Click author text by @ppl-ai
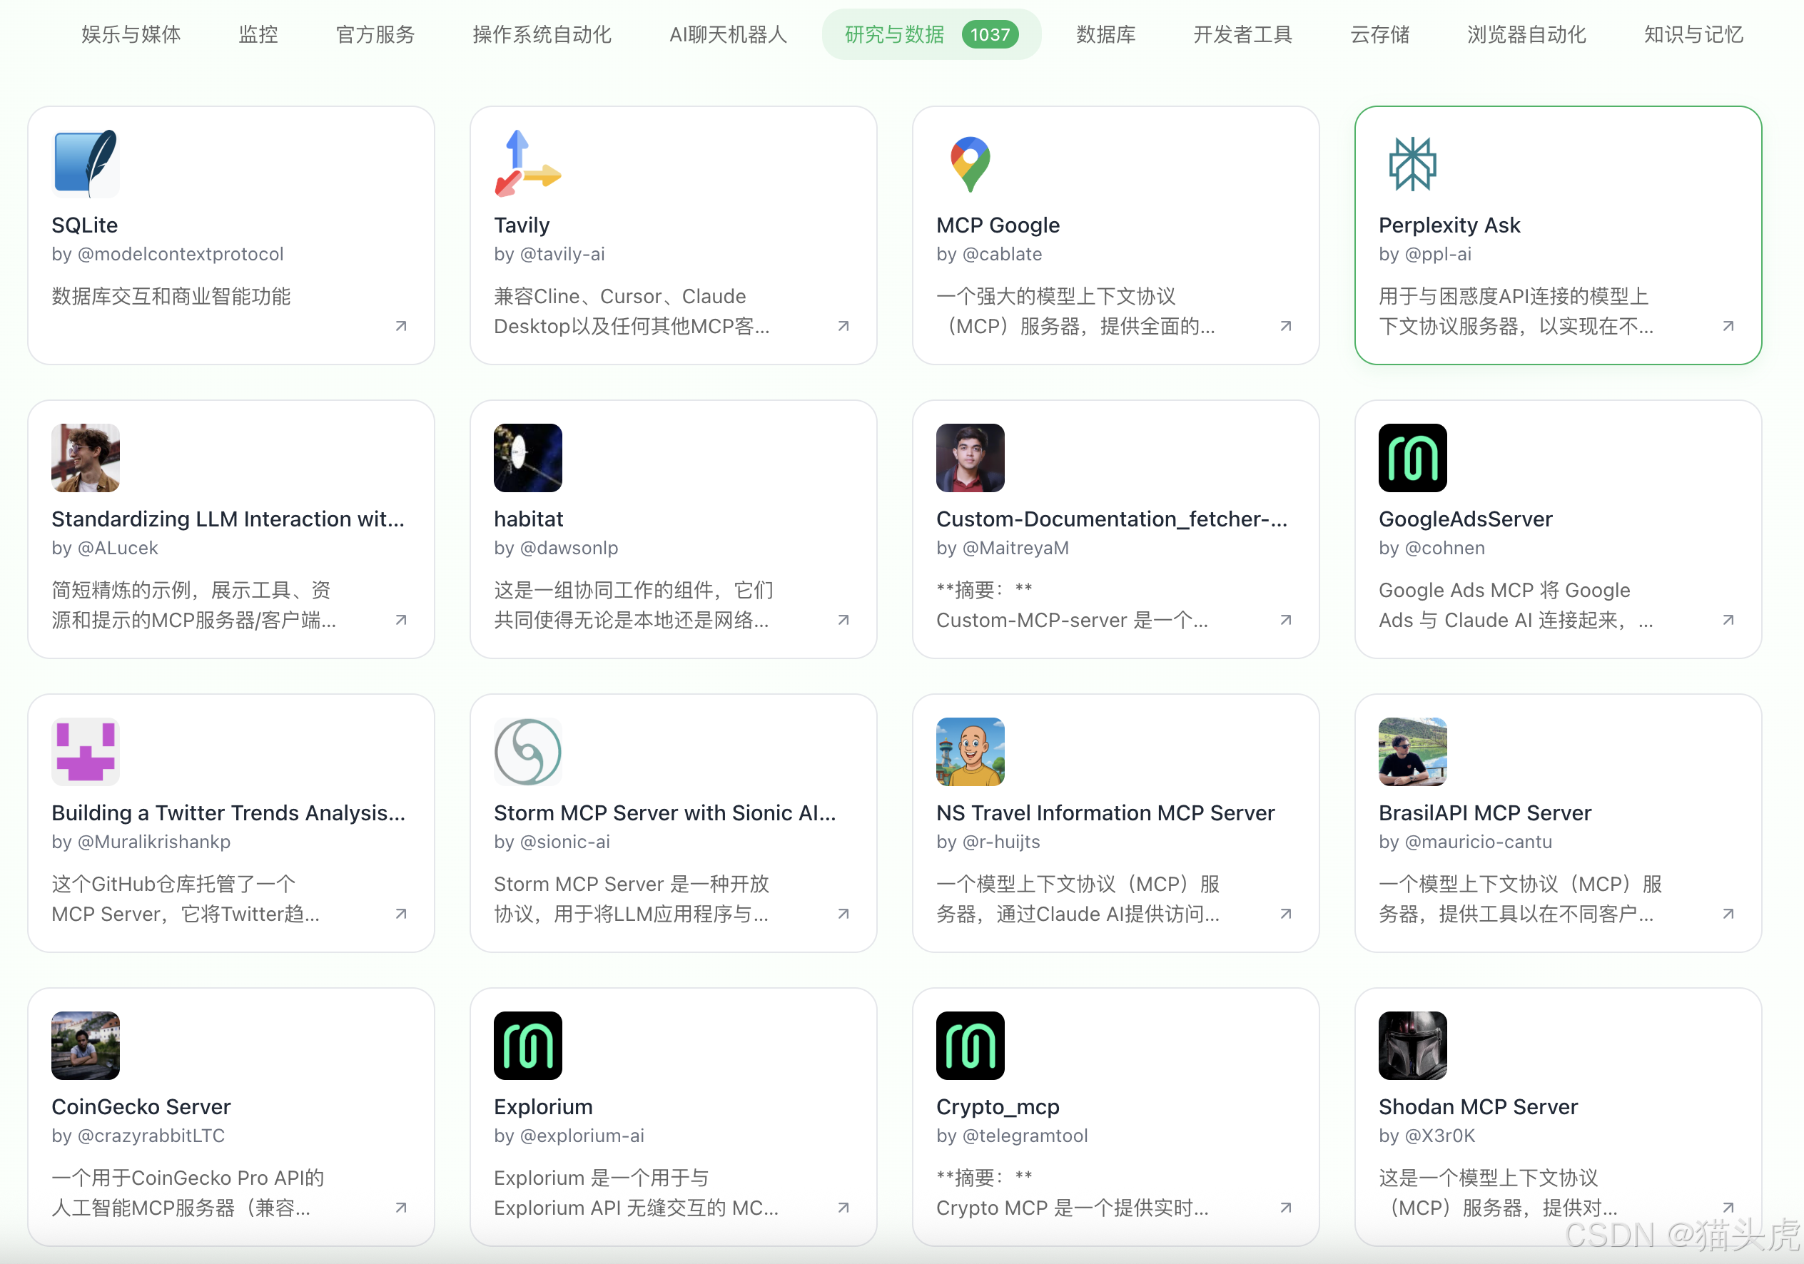This screenshot has width=1804, height=1264. (1425, 255)
